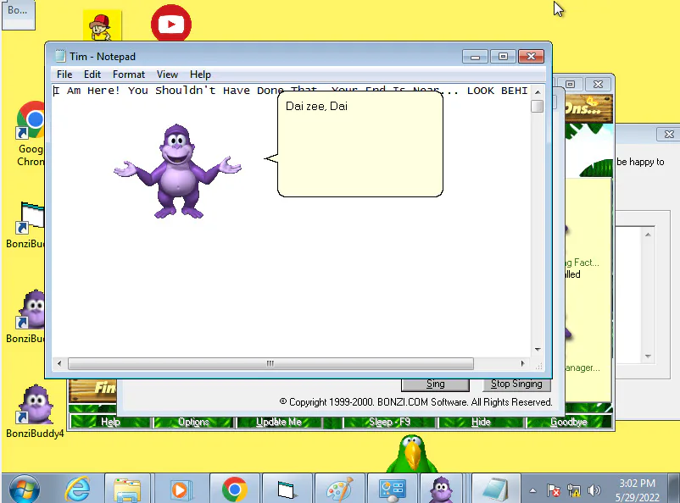Open the View menu in Notepad
Screen dimensions: 680x503
167,75
